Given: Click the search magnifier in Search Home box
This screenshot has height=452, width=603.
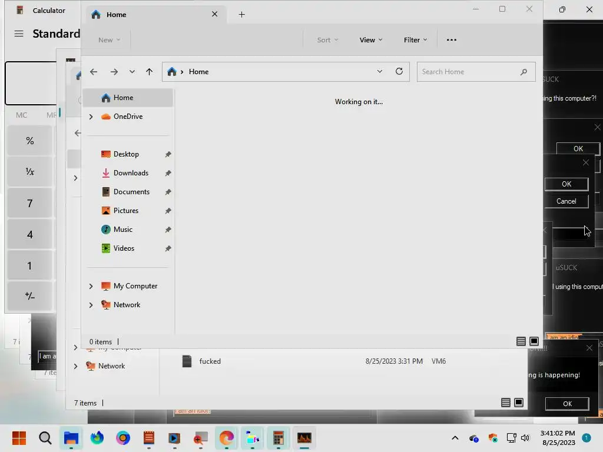Looking at the screenshot, I should coord(524,72).
